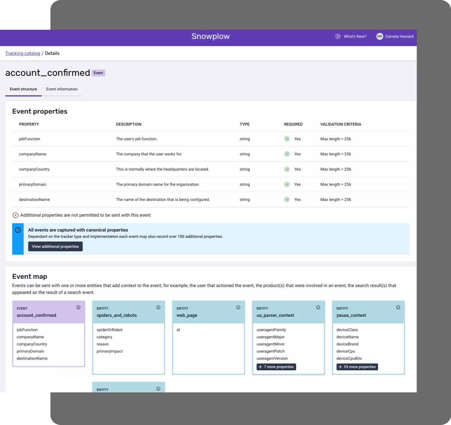
Task: Open What's New? link in header
Action: point(355,36)
